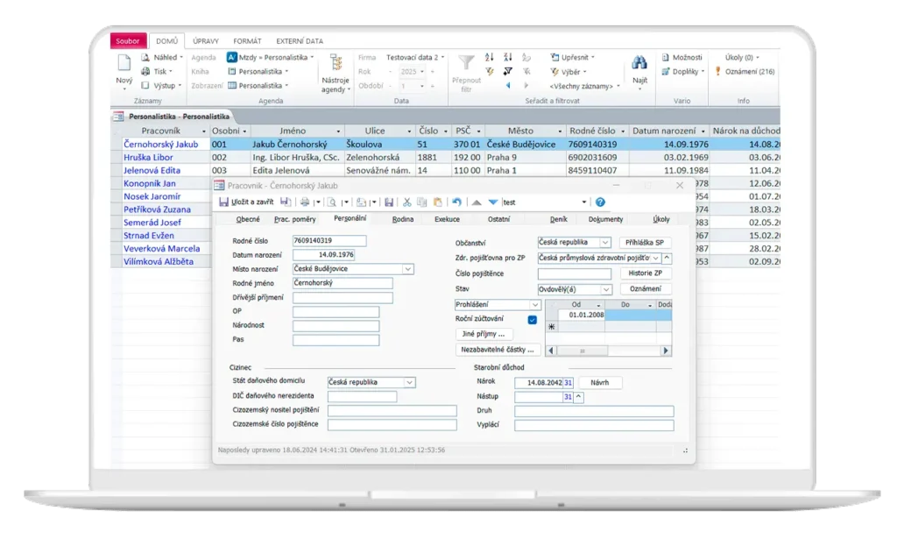Click the Nový record icon
Screen dimensions: 897x539
coord(124,63)
